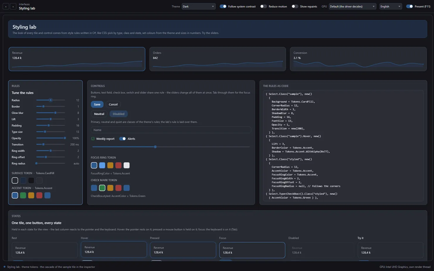Adjust the Type size slider
Image resolution: width=434 pixels, height=271 pixels.
[50, 132]
